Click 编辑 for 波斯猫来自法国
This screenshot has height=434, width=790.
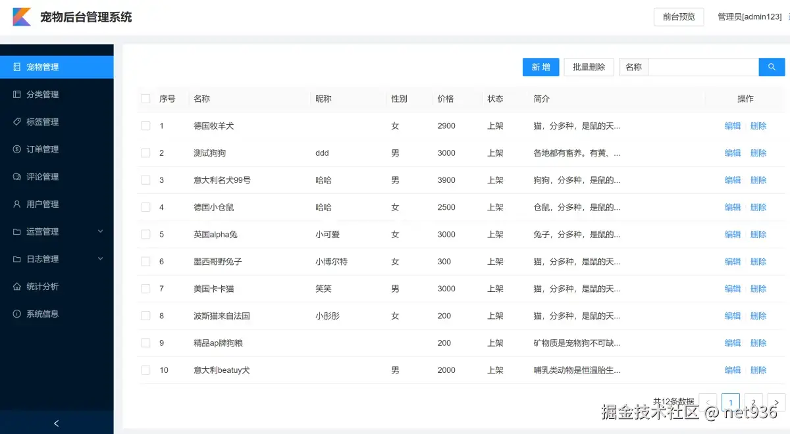pos(733,316)
